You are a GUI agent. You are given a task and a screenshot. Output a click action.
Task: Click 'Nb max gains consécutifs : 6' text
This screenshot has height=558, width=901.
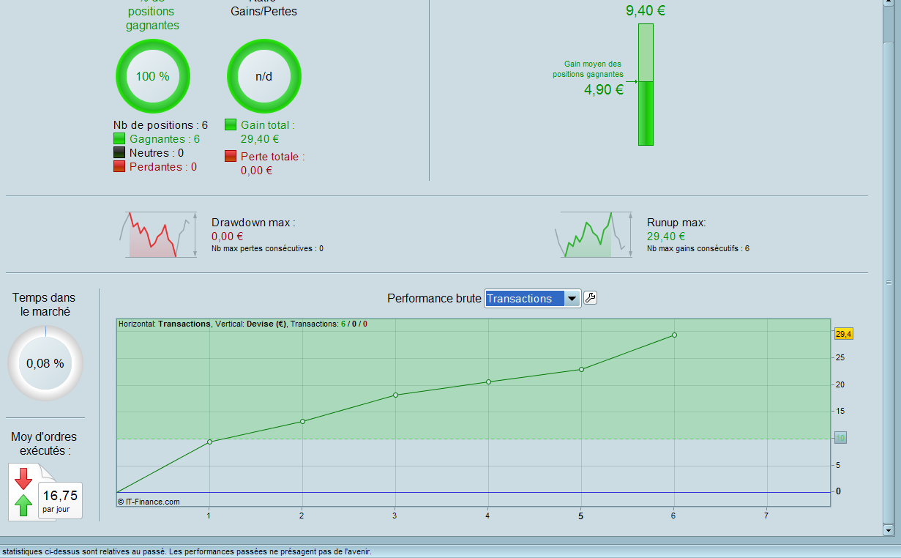click(x=698, y=249)
